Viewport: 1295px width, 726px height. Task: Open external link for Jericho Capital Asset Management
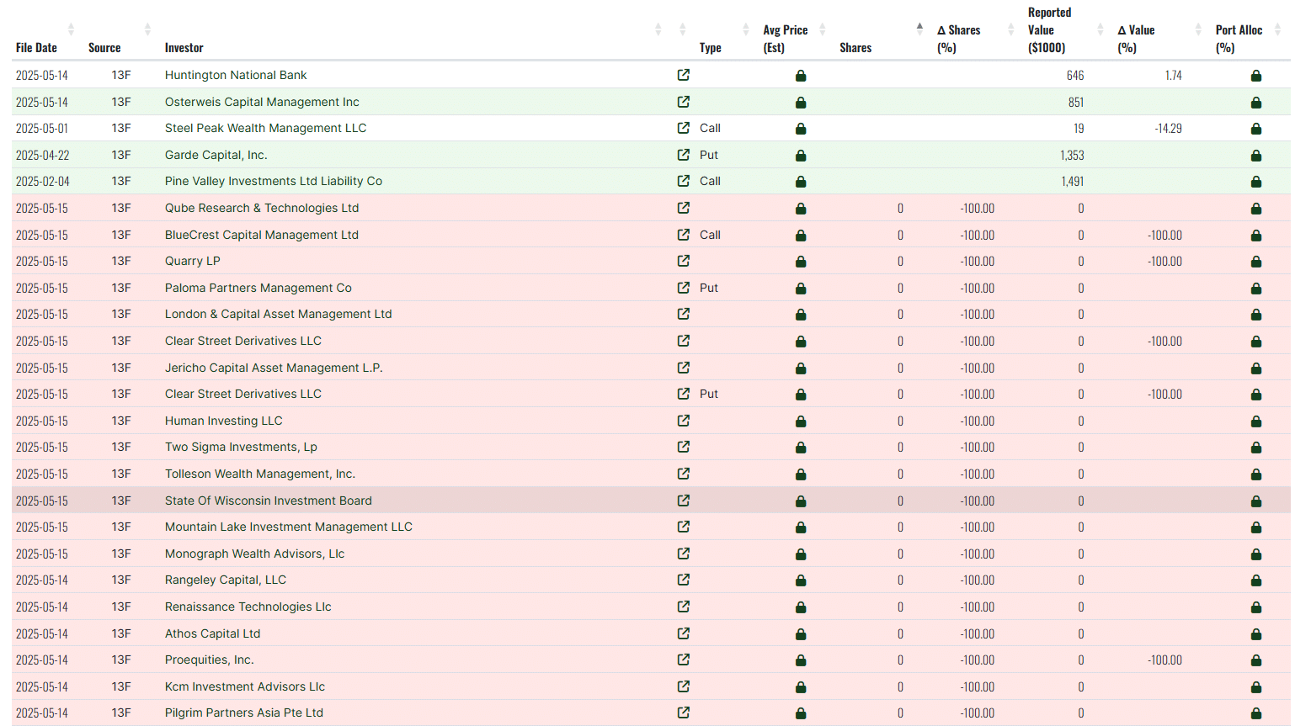[684, 368]
